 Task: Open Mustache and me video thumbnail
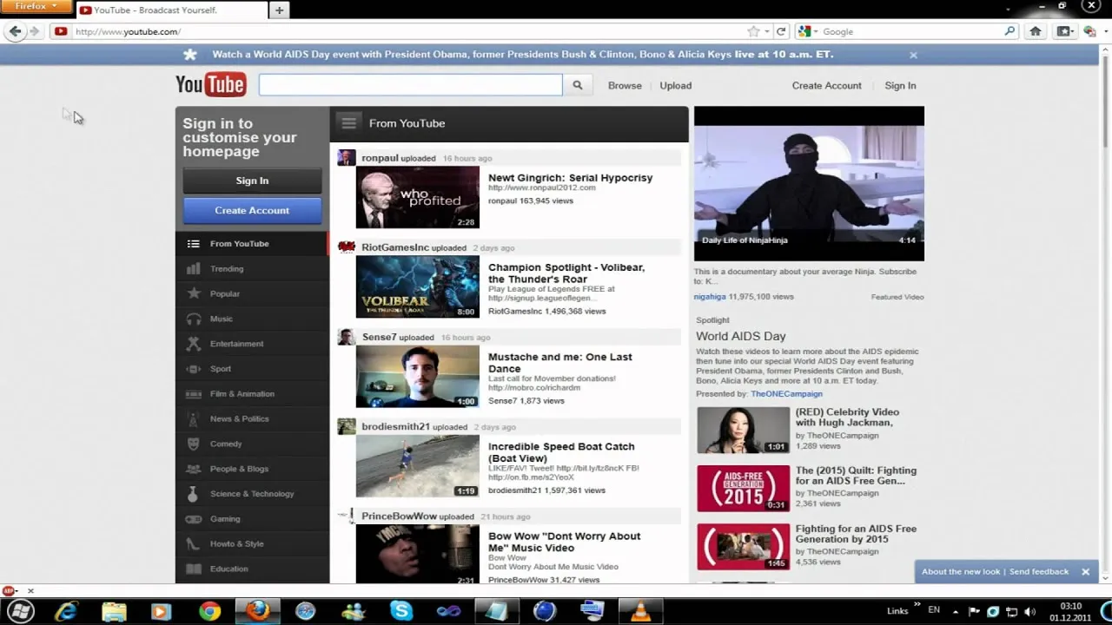418,377
